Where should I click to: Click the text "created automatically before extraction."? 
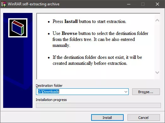90,63
